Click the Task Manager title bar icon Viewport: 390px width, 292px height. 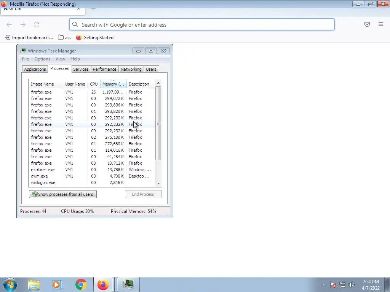click(x=23, y=51)
